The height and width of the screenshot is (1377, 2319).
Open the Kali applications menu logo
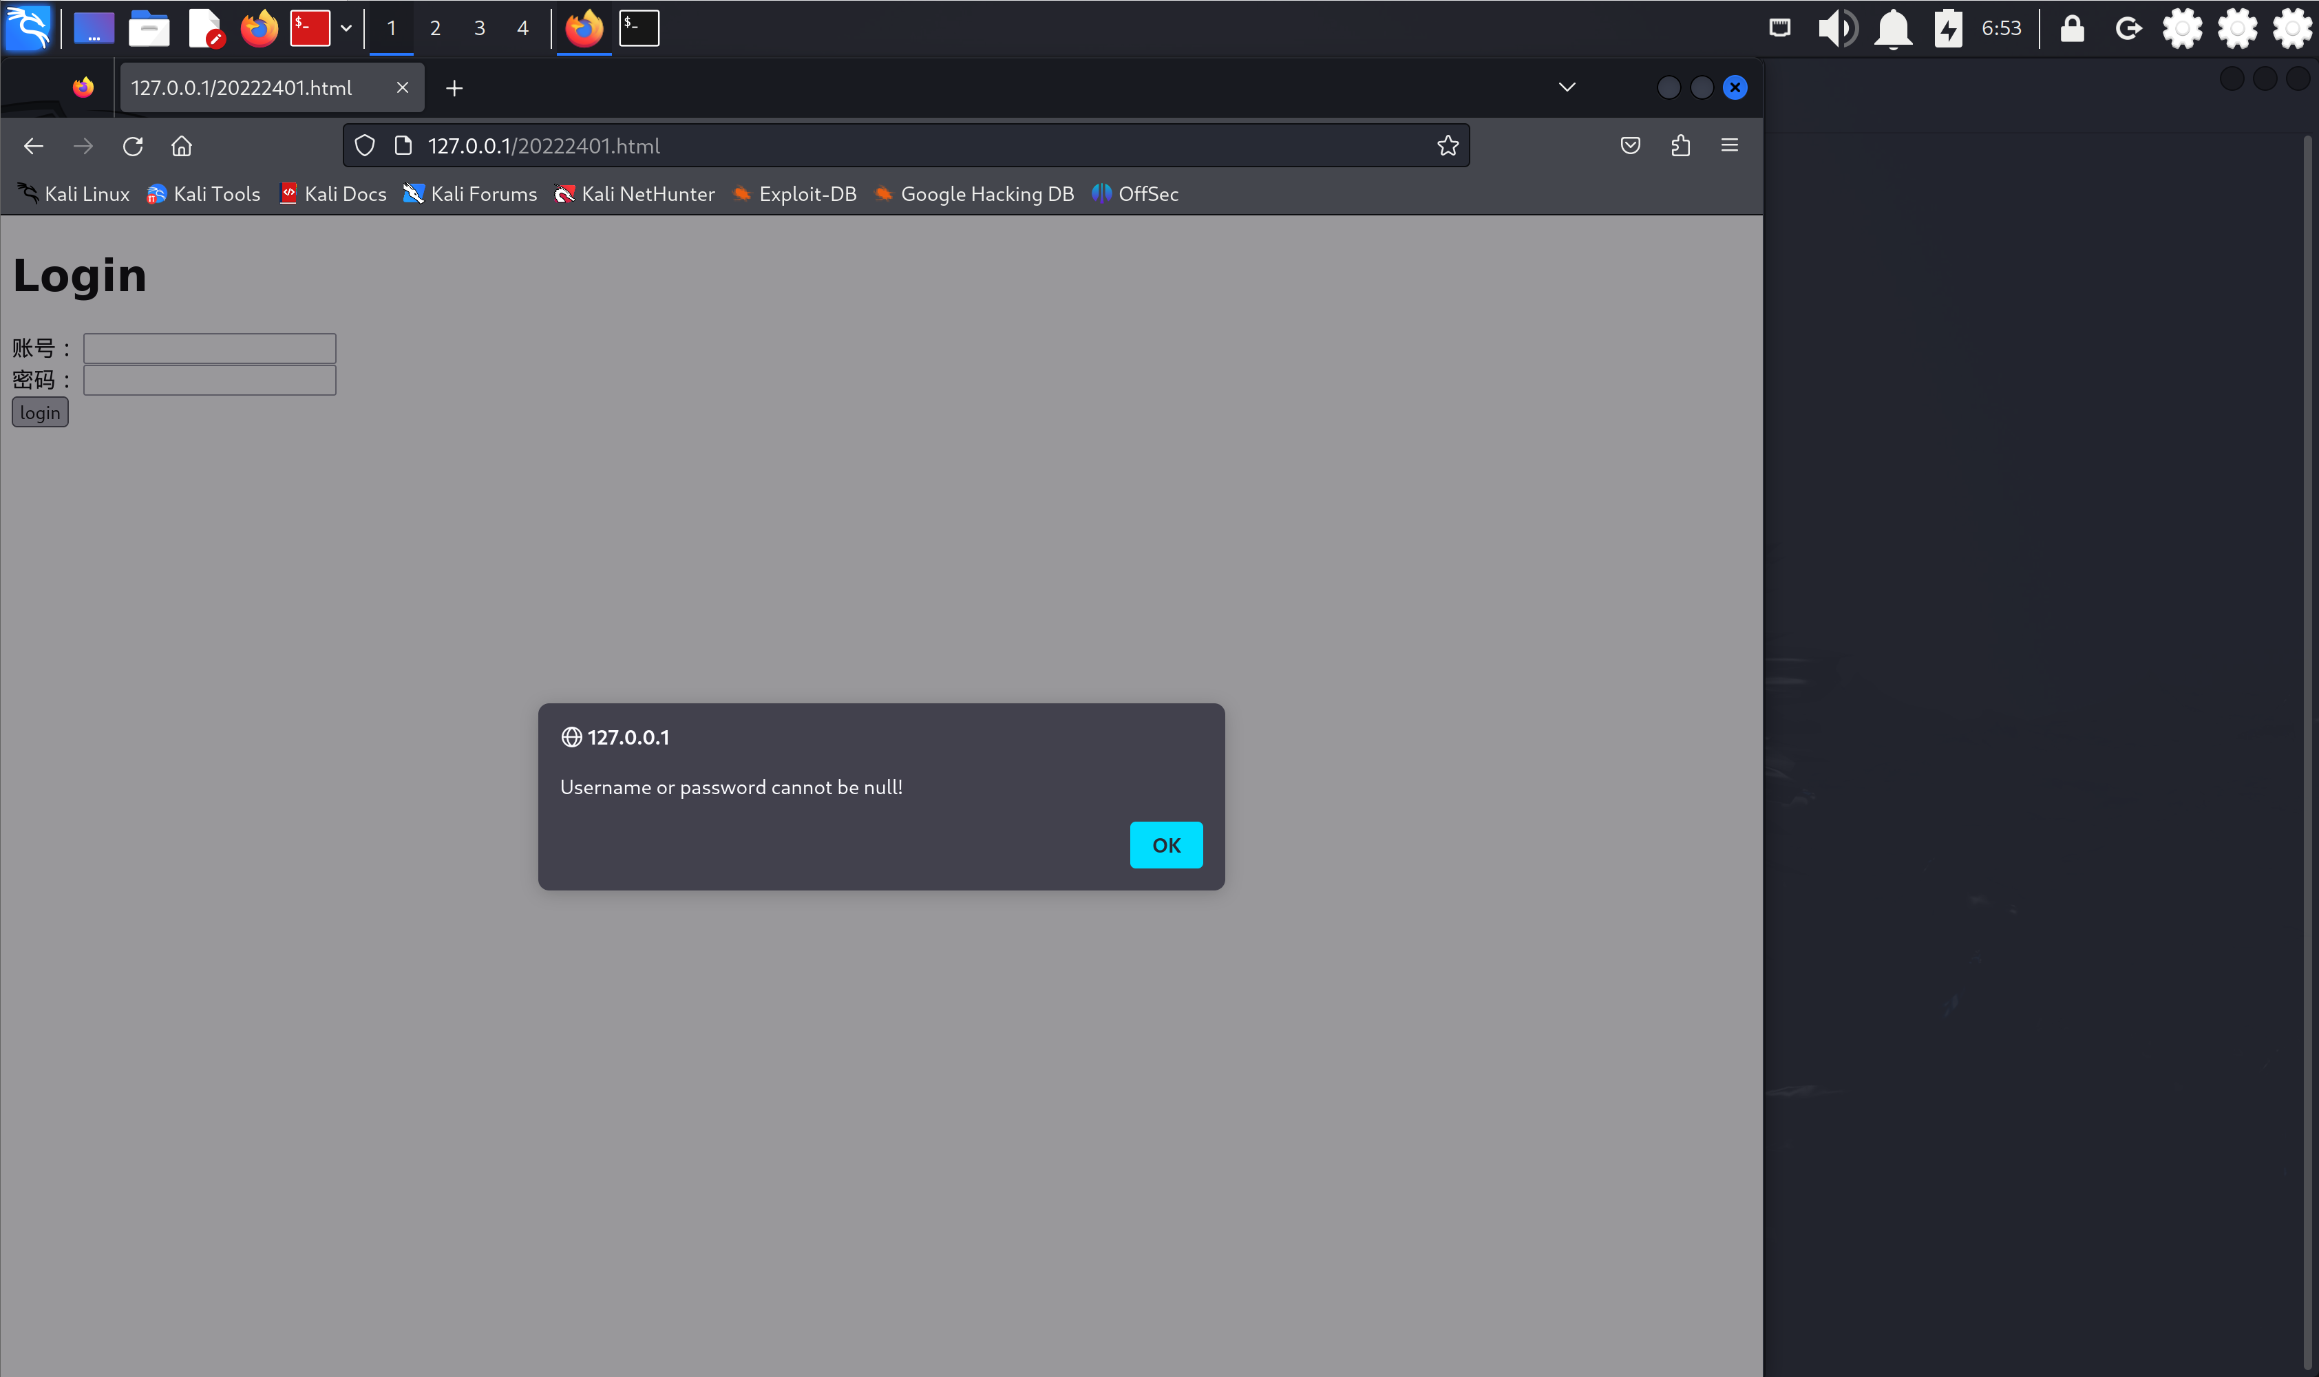tap(28, 28)
